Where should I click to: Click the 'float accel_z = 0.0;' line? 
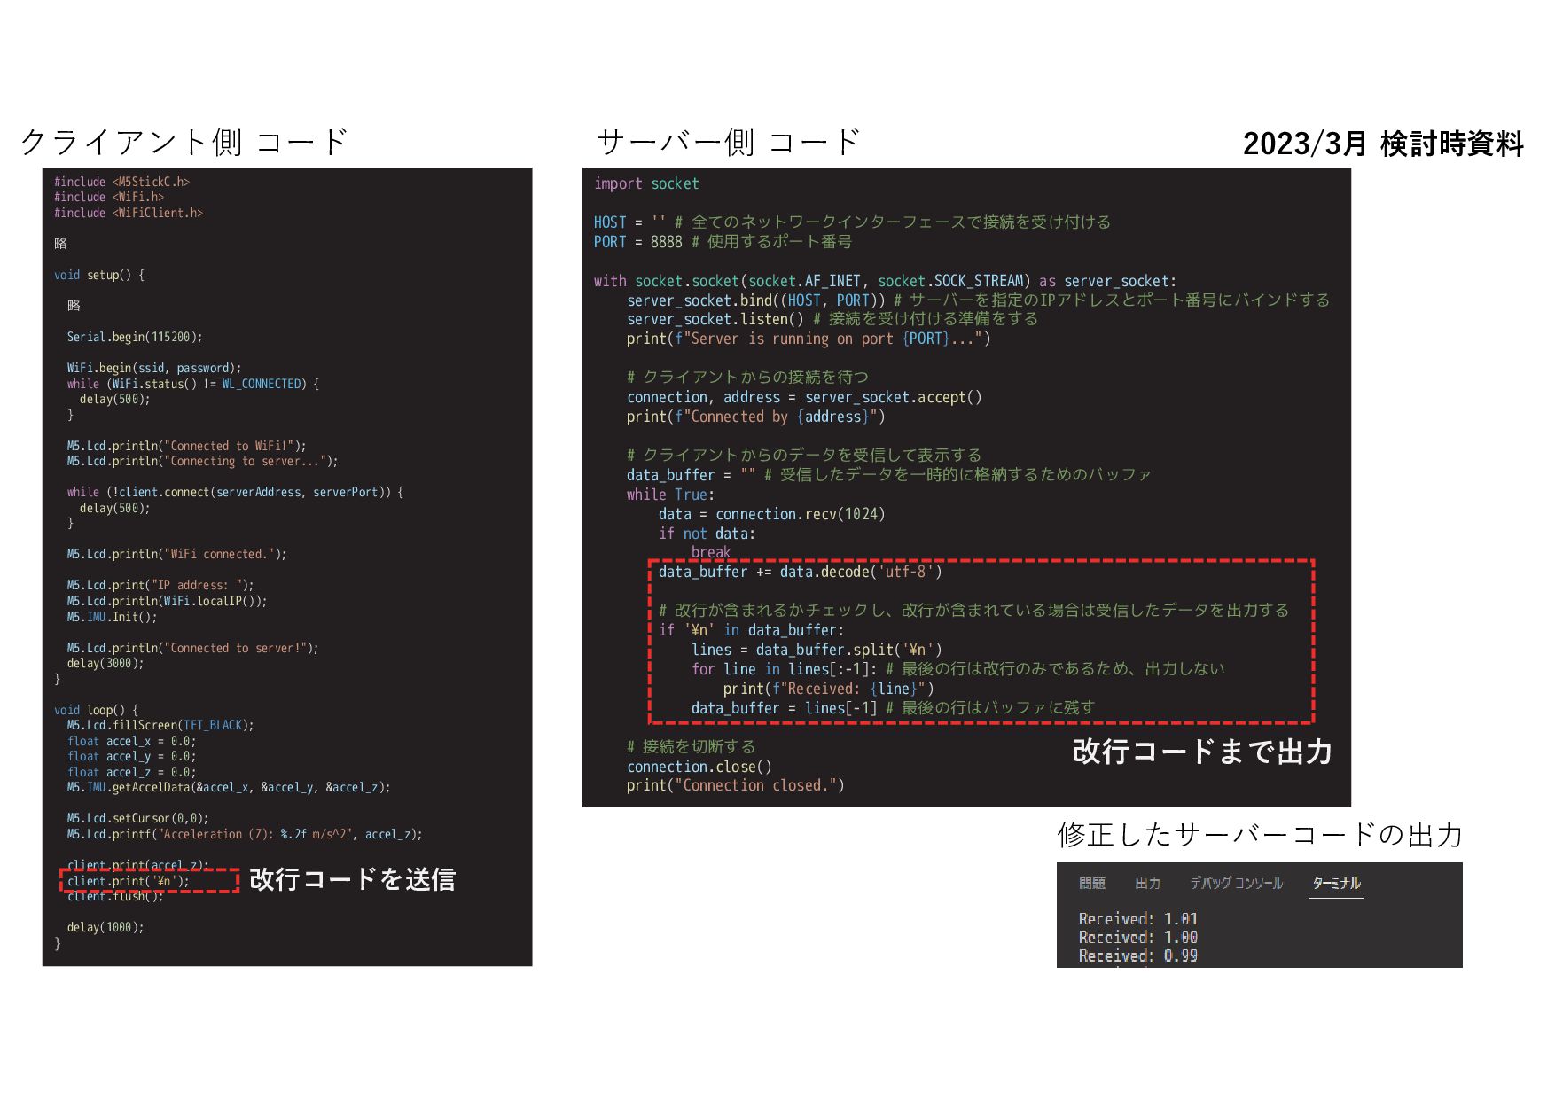131,772
